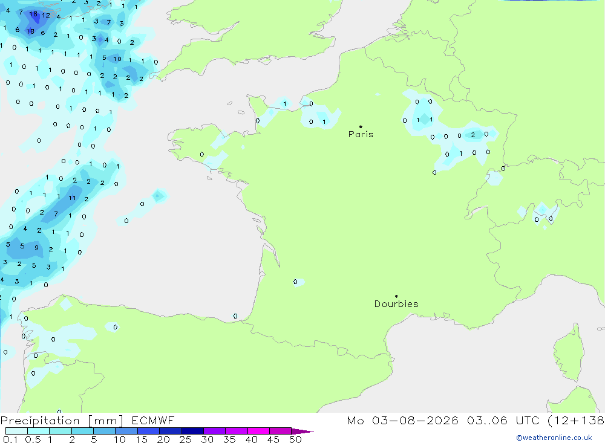
Task: Click the "30" legend scale label
Action: point(207,439)
